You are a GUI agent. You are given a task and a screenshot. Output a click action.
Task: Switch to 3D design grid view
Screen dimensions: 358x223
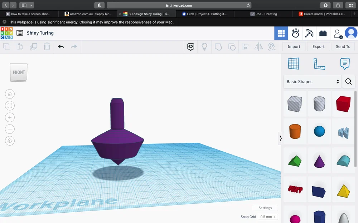[281, 33]
